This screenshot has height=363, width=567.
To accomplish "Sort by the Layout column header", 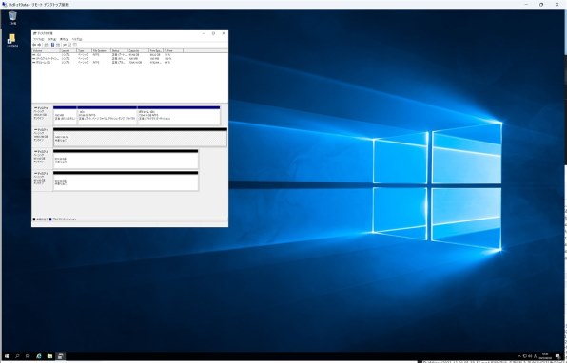I will (x=68, y=51).
